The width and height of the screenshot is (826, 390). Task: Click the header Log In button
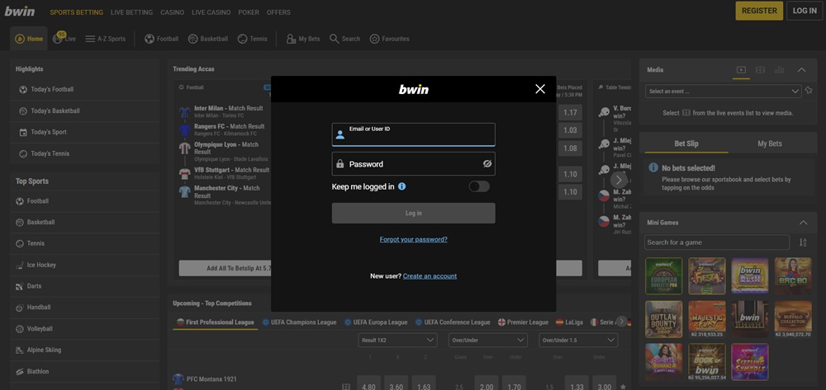pyautogui.click(x=805, y=11)
